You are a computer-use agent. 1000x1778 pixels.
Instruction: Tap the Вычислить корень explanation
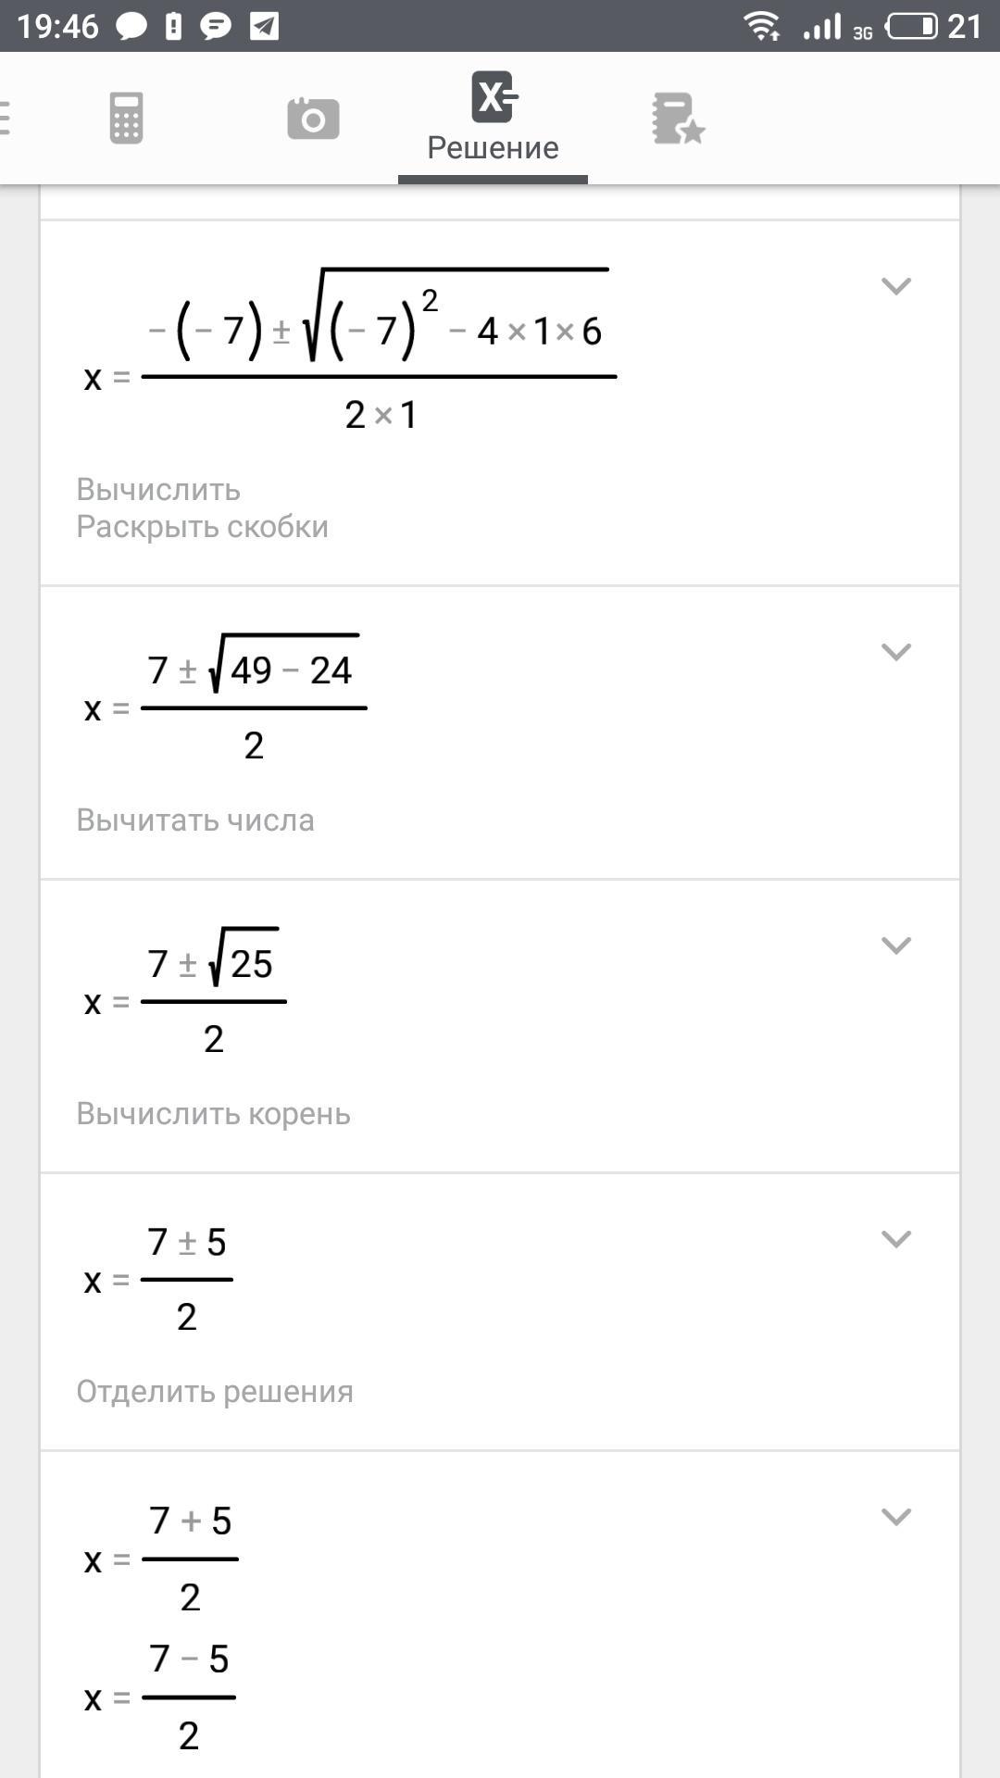[213, 1113]
